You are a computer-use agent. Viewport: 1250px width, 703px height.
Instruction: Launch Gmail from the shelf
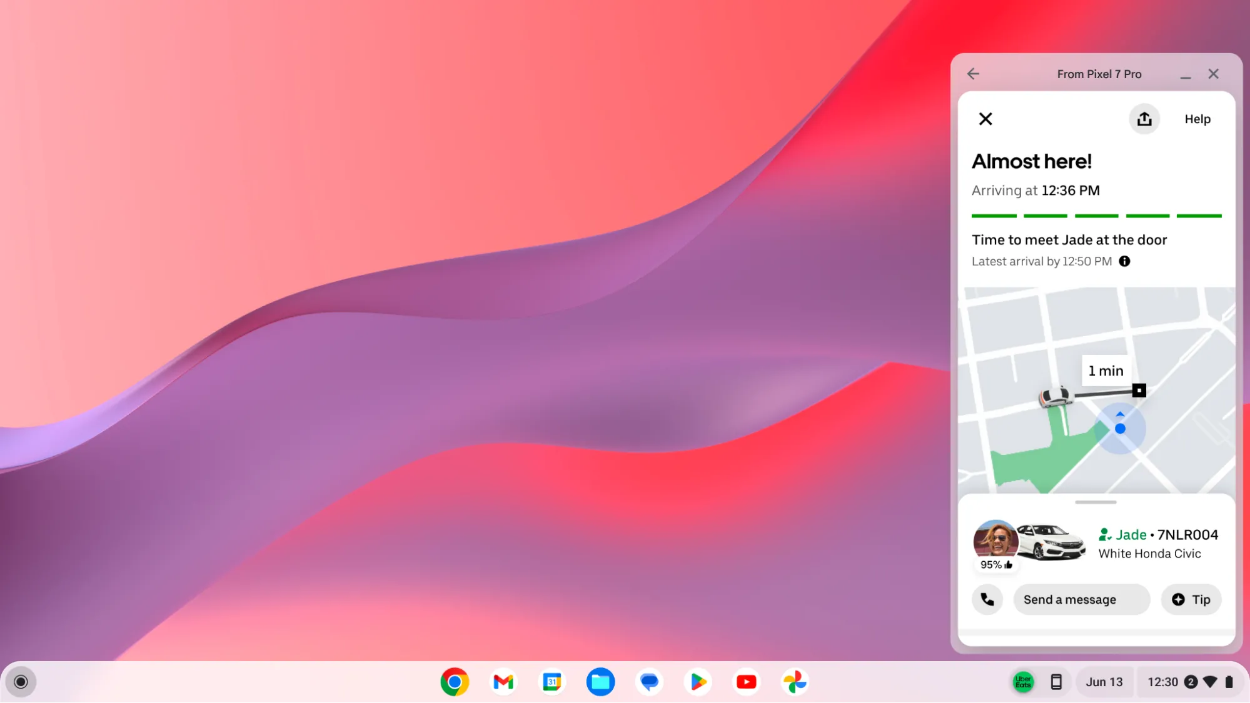click(503, 682)
